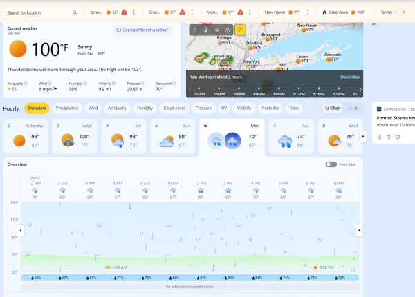
Task: Select the Tue forecast card
Action: click(291, 136)
